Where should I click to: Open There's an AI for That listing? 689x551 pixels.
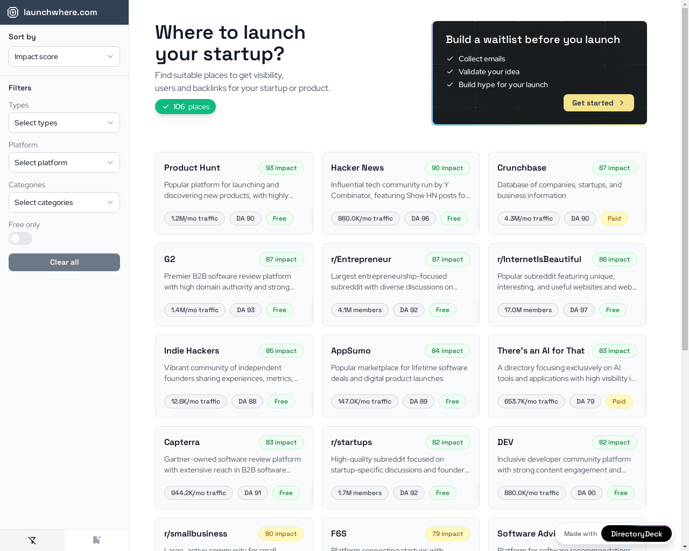567,376
